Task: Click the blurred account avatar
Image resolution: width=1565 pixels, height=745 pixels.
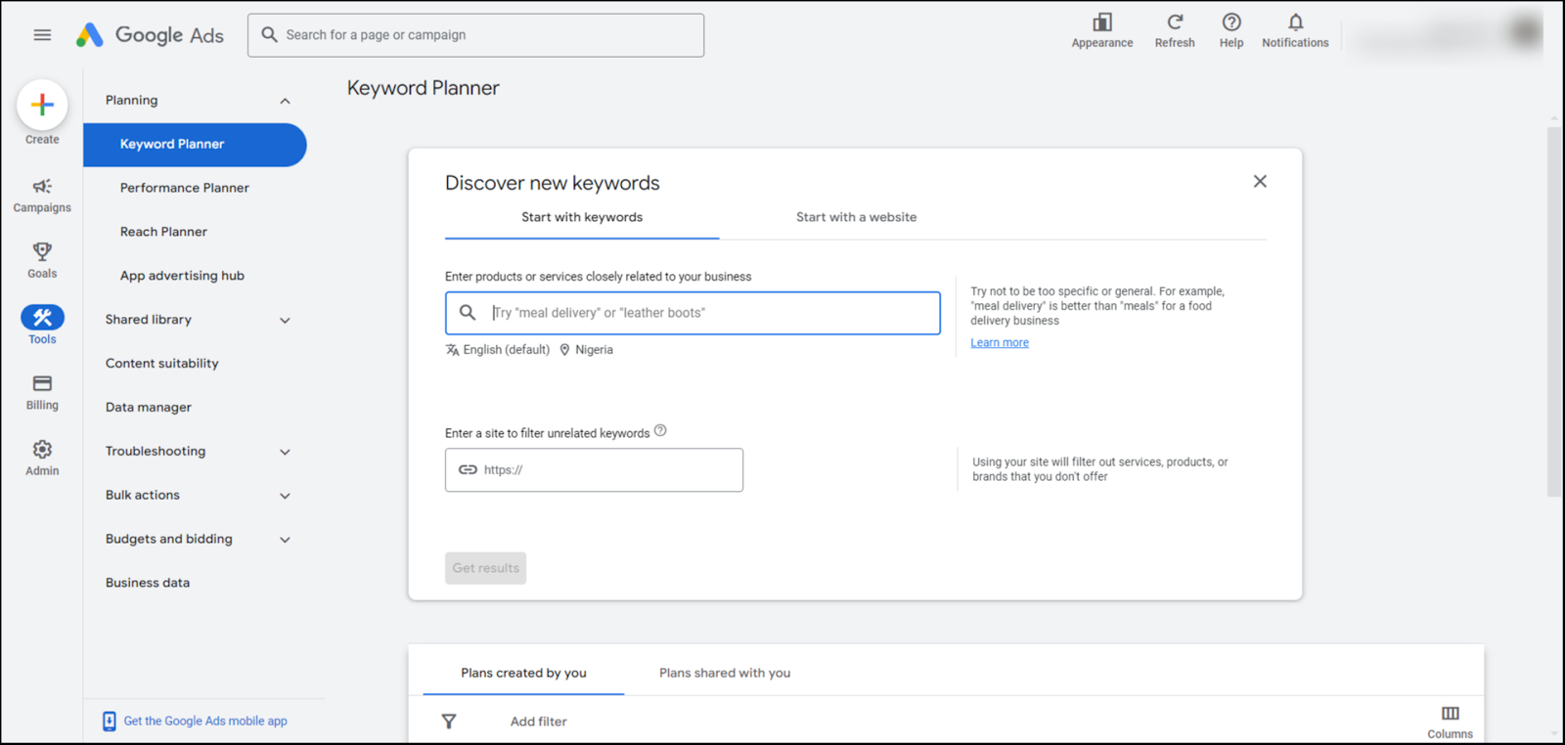Action: tap(1526, 32)
